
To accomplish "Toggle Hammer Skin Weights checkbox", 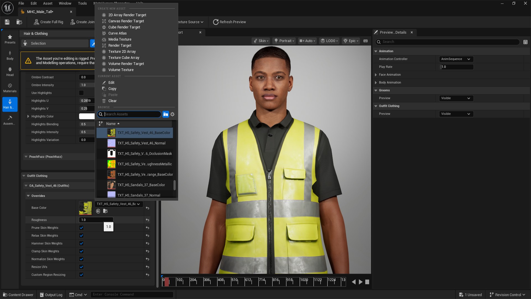I will pos(81,243).
